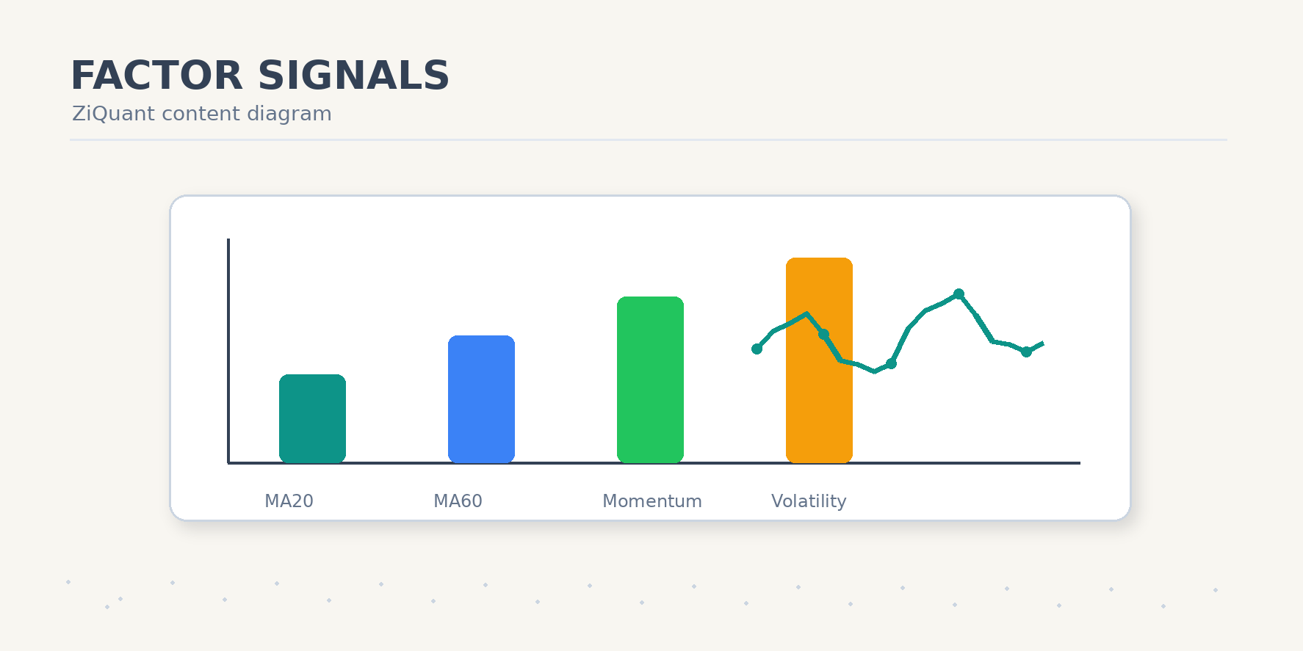Click the divider line under the subtitle

point(649,139)
